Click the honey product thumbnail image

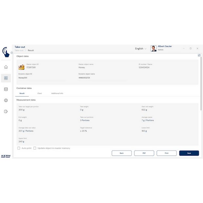[21, 67]
